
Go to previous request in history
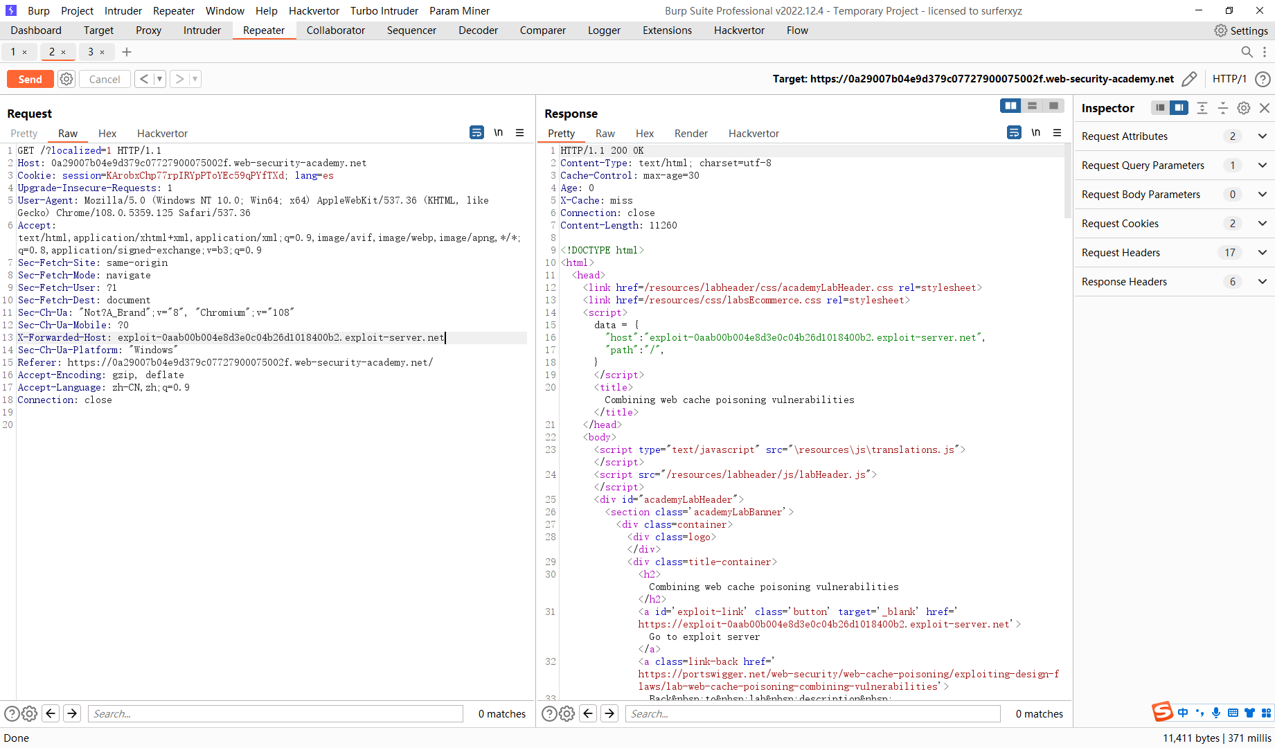pos(144,79)
